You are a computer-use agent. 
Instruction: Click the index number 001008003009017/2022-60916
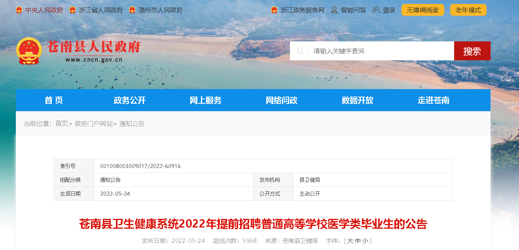(x=140, y=166)
